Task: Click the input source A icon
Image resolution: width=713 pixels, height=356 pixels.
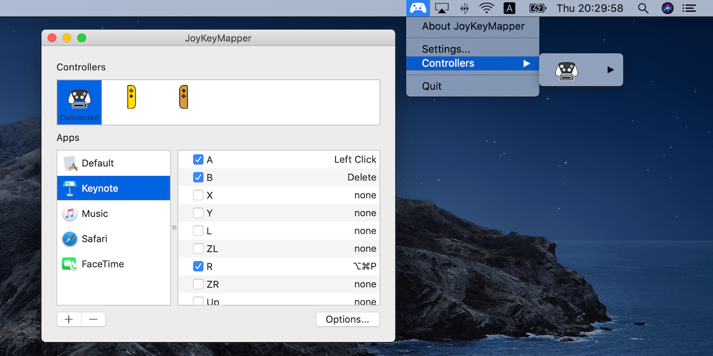Action: click(509, 8)
